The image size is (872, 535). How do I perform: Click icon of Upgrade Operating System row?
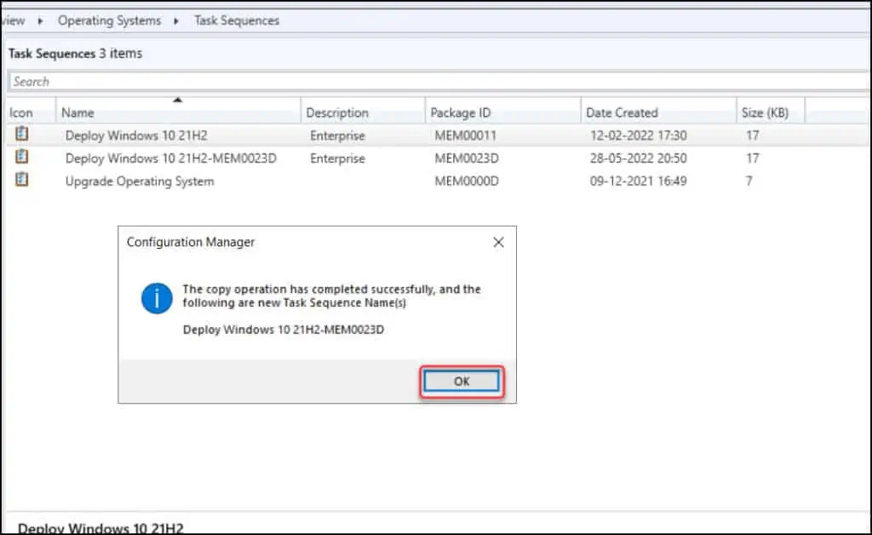pos(21,180)
